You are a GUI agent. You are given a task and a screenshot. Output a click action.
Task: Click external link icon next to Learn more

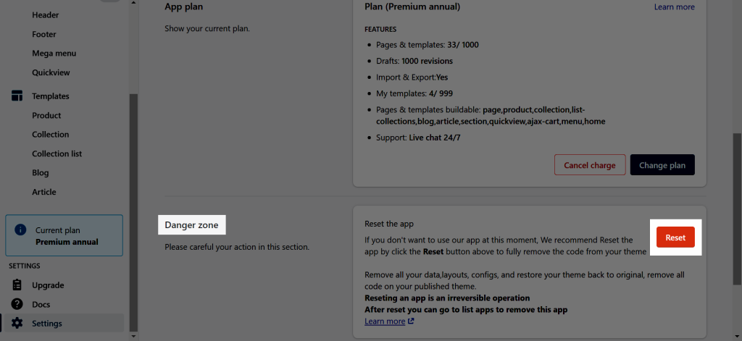pyautogui.click(x=411, y=321)
